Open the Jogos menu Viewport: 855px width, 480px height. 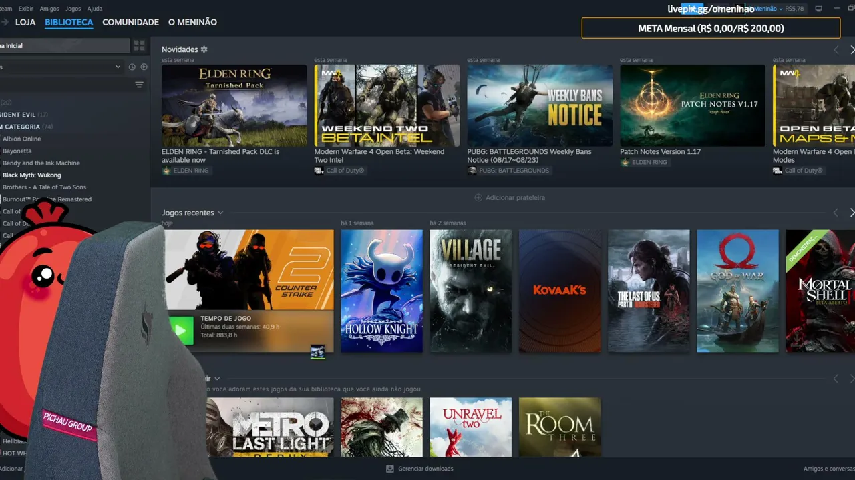pos(73,9)
